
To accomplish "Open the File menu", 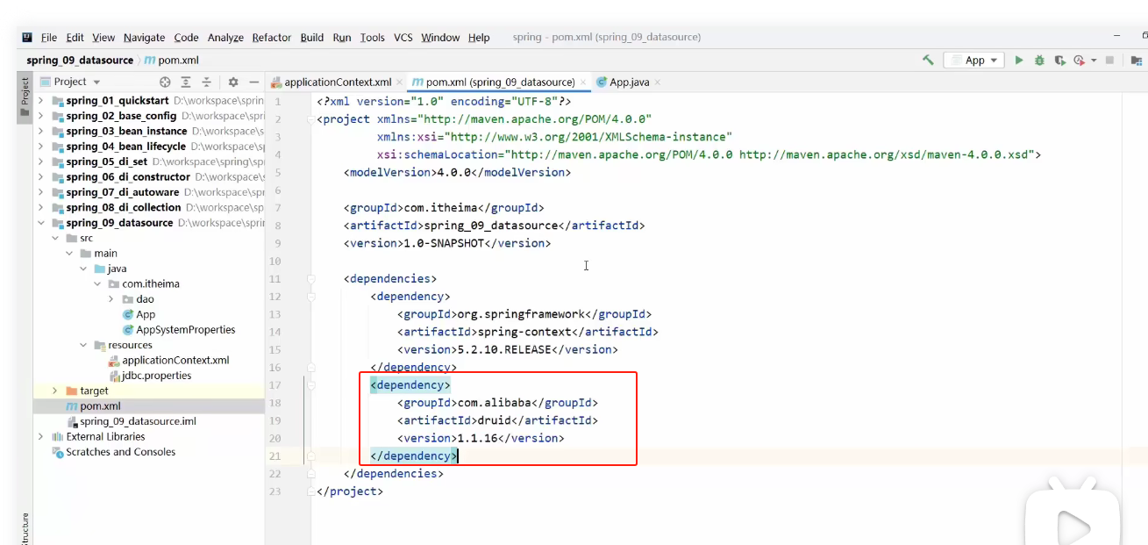I will coord(49,38).
